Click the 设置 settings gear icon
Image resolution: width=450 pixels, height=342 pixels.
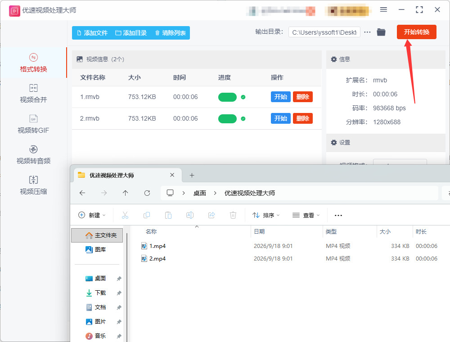pyautogui.click(x=334, y=142)
